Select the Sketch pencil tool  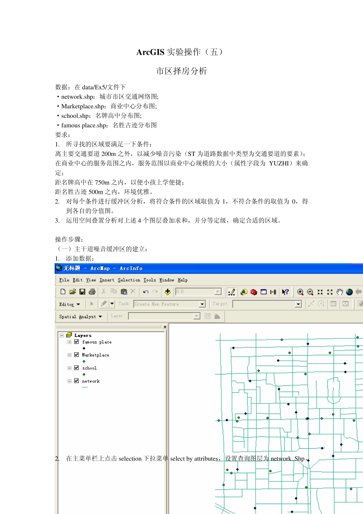point(104,304)
